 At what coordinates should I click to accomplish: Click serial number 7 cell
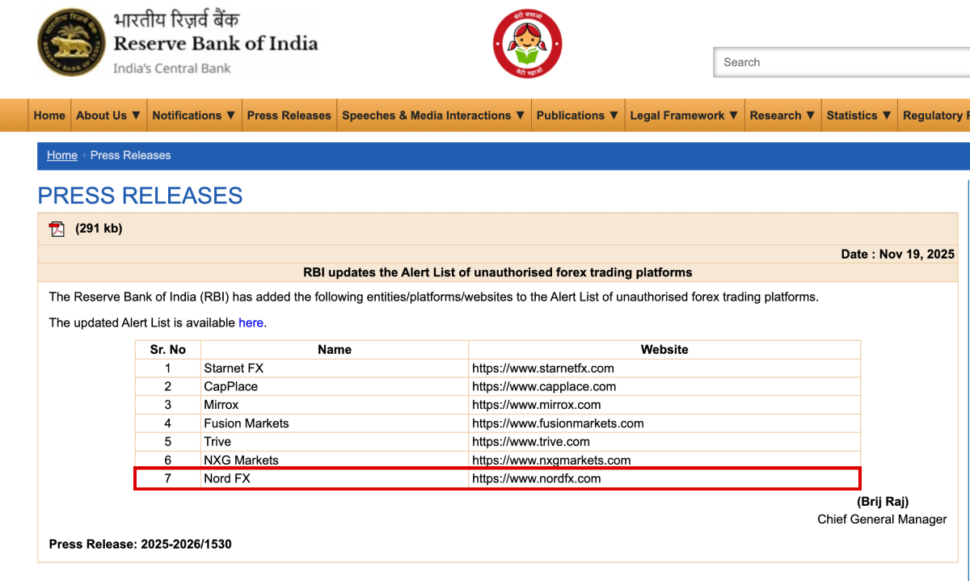tap(168, 478)
